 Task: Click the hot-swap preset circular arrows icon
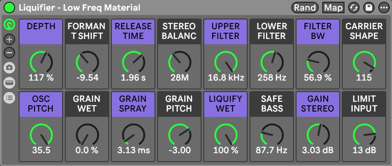(354, 8)
